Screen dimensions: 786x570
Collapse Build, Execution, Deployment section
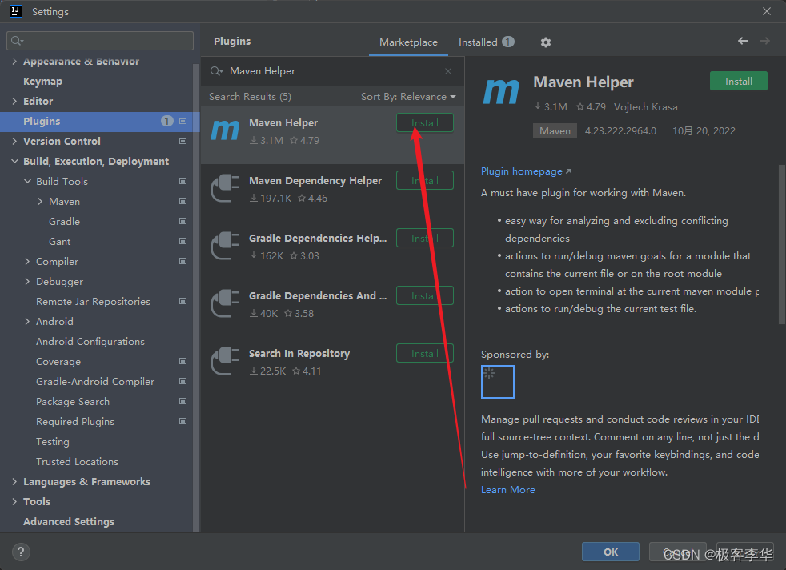(14, 162)
